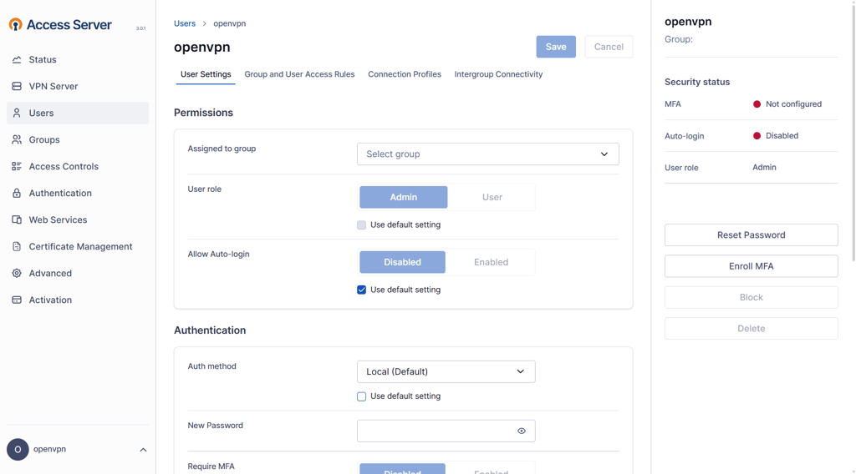Viewport: 856px width, 474px height.
Task: Click the Web Services icon in sidebar
Action: [17, 219]
